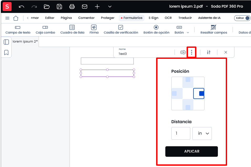Go to the home screen icon
This screenshot has height=167, width=251.
[x=16, y=18]
